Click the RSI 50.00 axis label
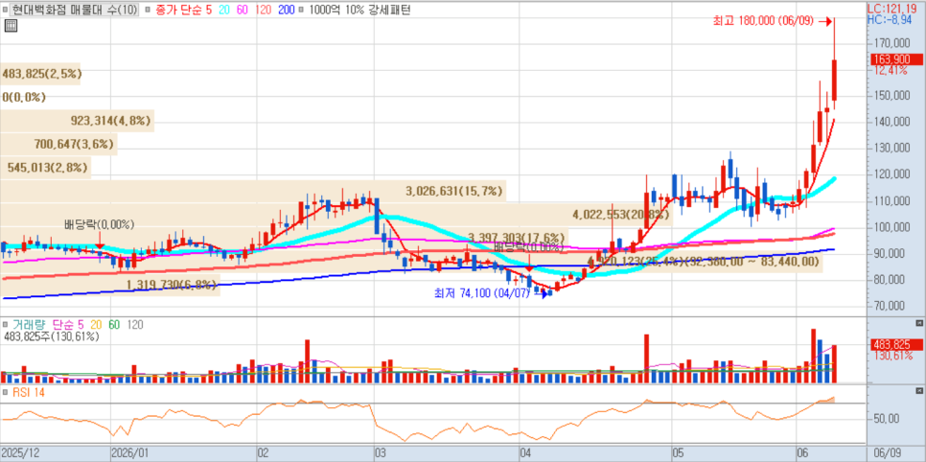The image size is (926, 462). (x=887, y=419)
